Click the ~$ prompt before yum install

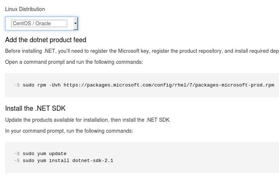pos(16,161)
